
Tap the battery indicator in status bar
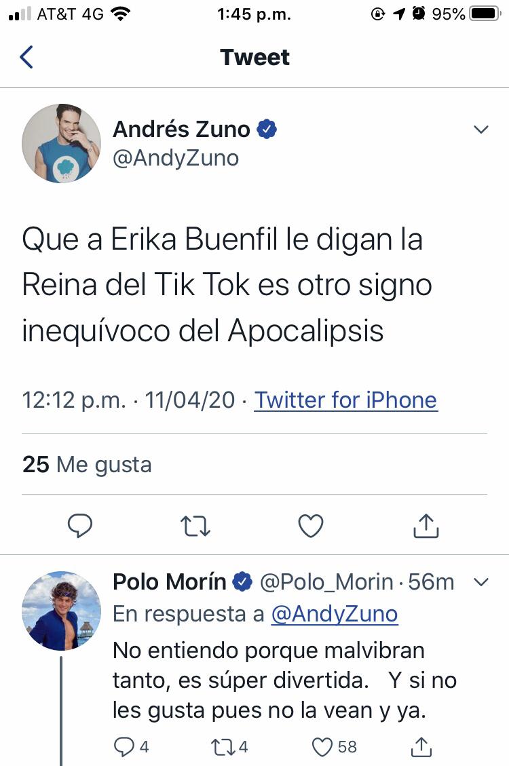485,14
